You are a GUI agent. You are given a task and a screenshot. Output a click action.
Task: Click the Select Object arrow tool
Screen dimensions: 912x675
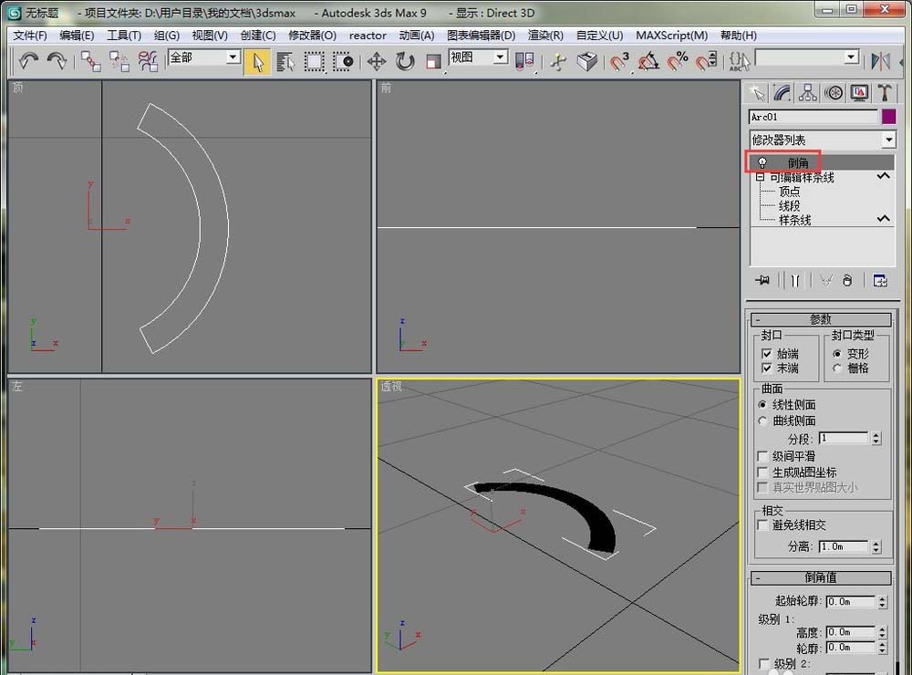[x=257, y=61]
